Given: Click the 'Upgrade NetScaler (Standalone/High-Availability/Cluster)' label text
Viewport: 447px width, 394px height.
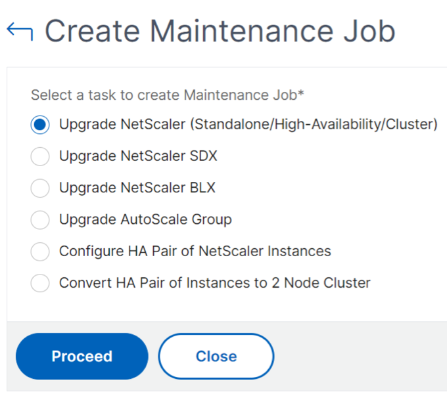Looking at the screenshot, I should [248, 124].
